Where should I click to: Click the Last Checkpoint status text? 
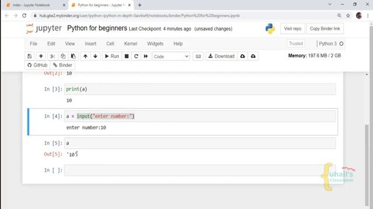pyautogui.click(x=160, y=29)
